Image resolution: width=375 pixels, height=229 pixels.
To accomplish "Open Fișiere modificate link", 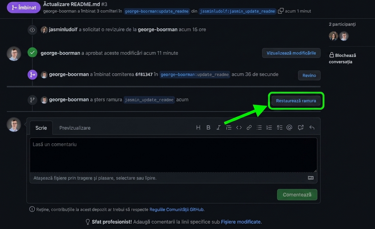I will [x=241, y=222].
